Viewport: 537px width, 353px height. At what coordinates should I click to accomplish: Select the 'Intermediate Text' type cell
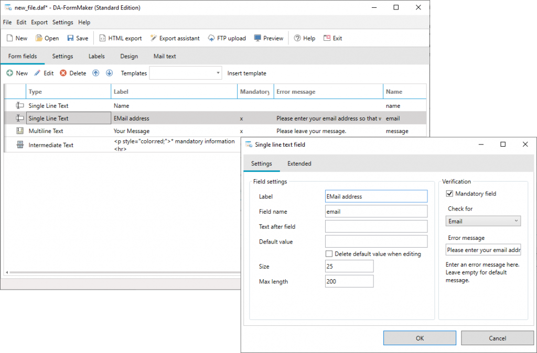tap(69, 145)
